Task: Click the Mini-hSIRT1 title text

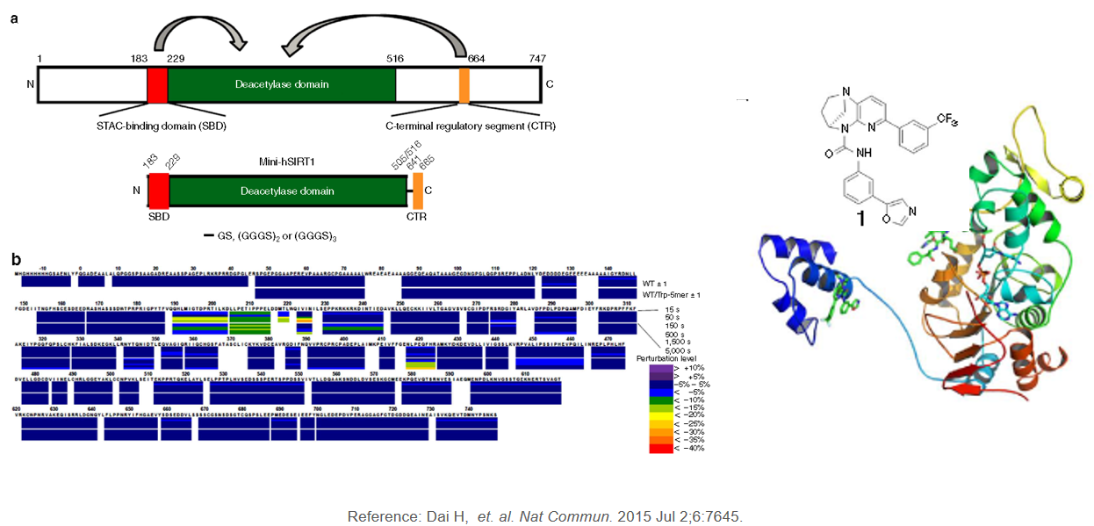Action: click(x=281, y=162)
